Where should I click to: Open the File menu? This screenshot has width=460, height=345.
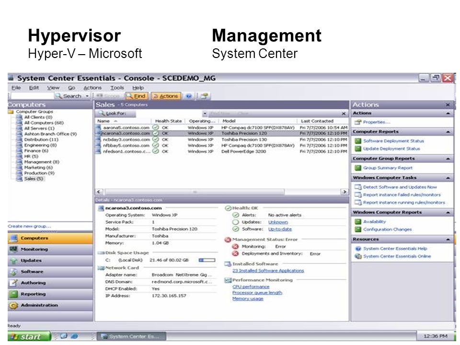click(16, 88)
